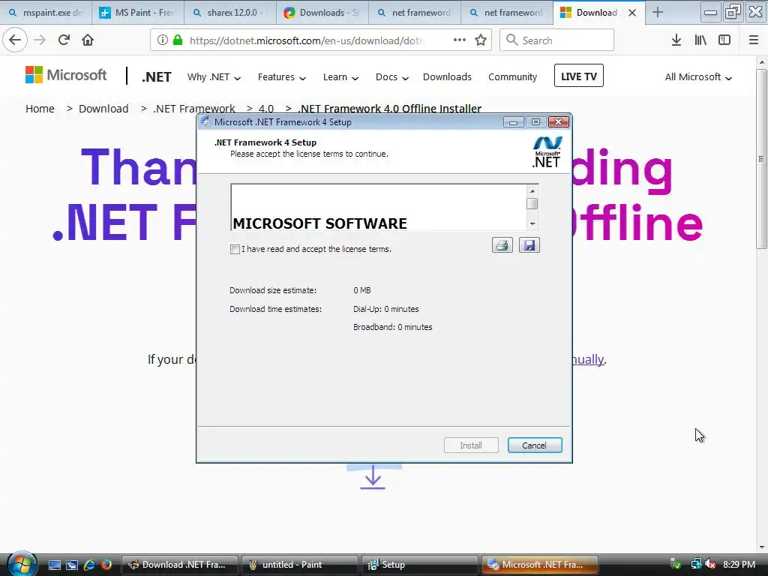Click the Microsoft logo
This screenshot has height=576, width=768.
[66, 75]
